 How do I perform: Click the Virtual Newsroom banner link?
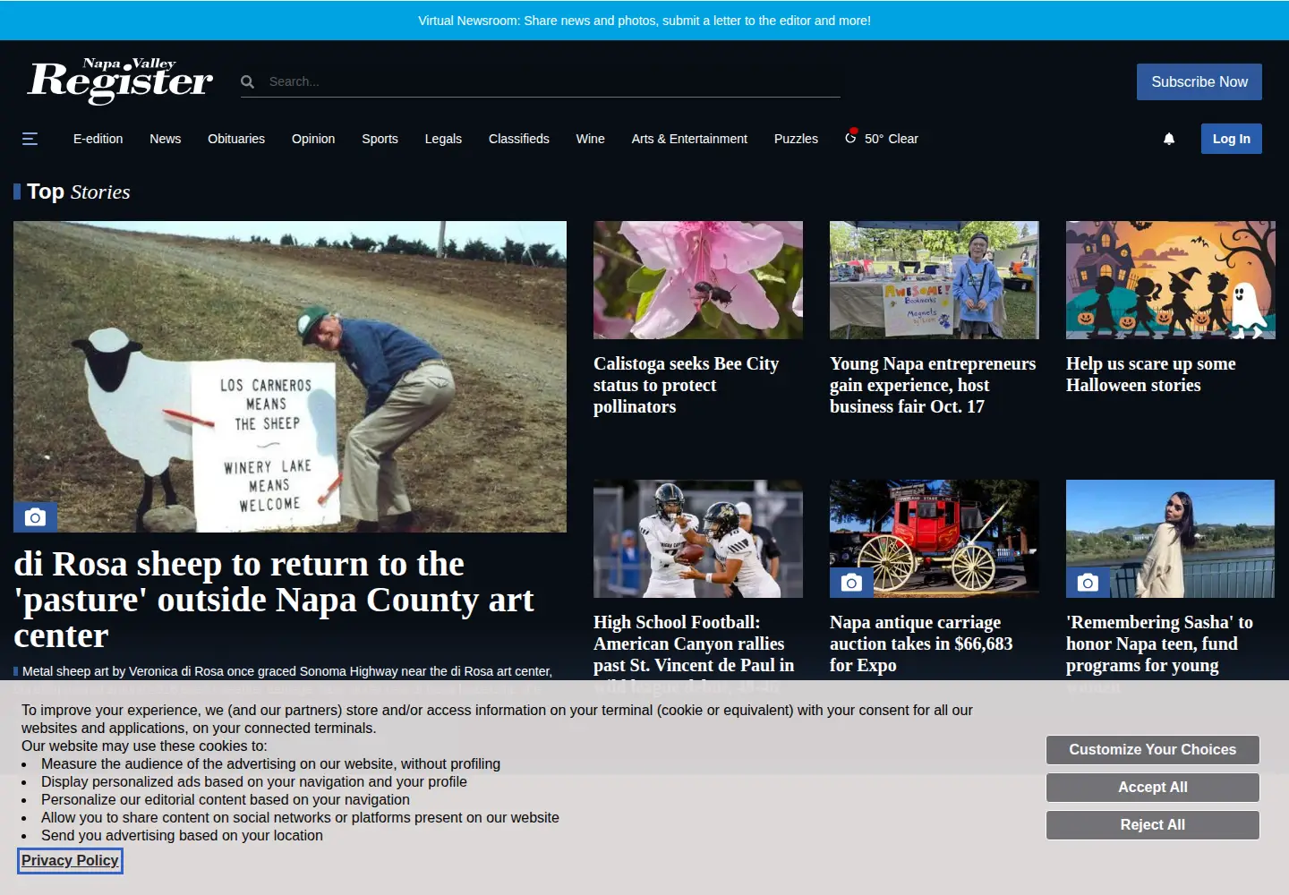[644, 21]
